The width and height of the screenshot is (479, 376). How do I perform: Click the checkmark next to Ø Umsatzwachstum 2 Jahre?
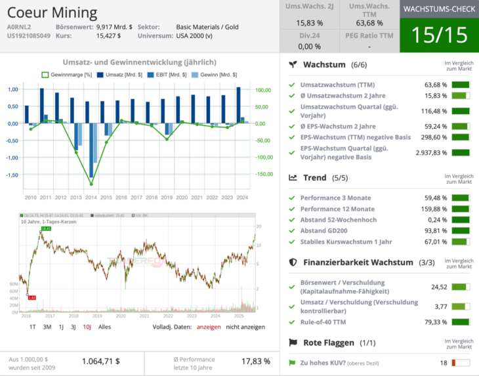292,96
